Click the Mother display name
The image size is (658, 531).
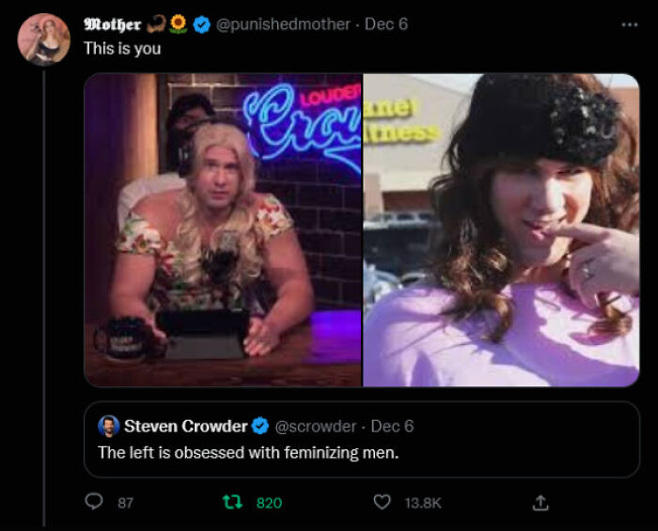point(113,24)
